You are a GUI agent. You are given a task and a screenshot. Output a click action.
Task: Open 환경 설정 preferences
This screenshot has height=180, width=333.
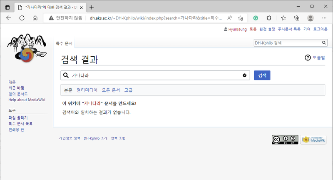point(267,29)
